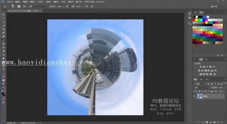Image resolution: width=227 pixels, height=124 pixels.
Task: Toggle Quick Mask mode
Action: coord(4,99)
